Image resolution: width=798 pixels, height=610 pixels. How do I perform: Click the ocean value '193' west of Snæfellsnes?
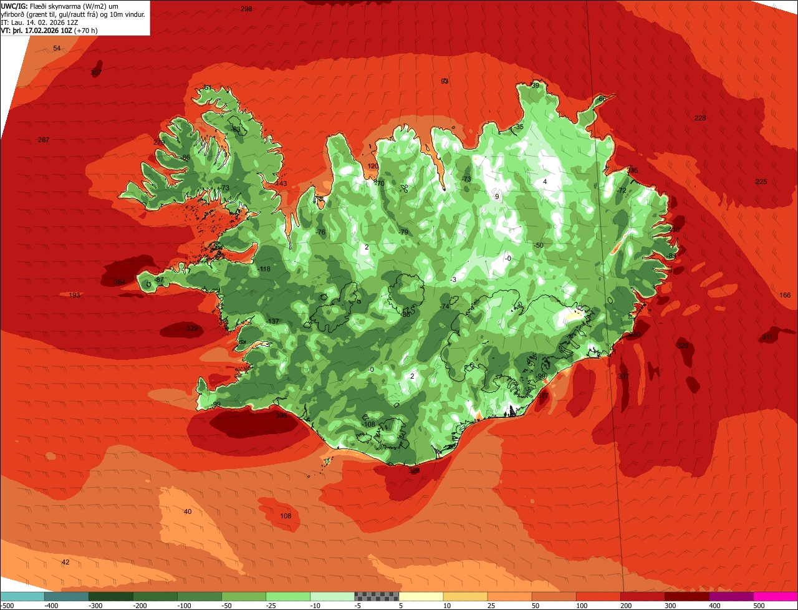75,295
